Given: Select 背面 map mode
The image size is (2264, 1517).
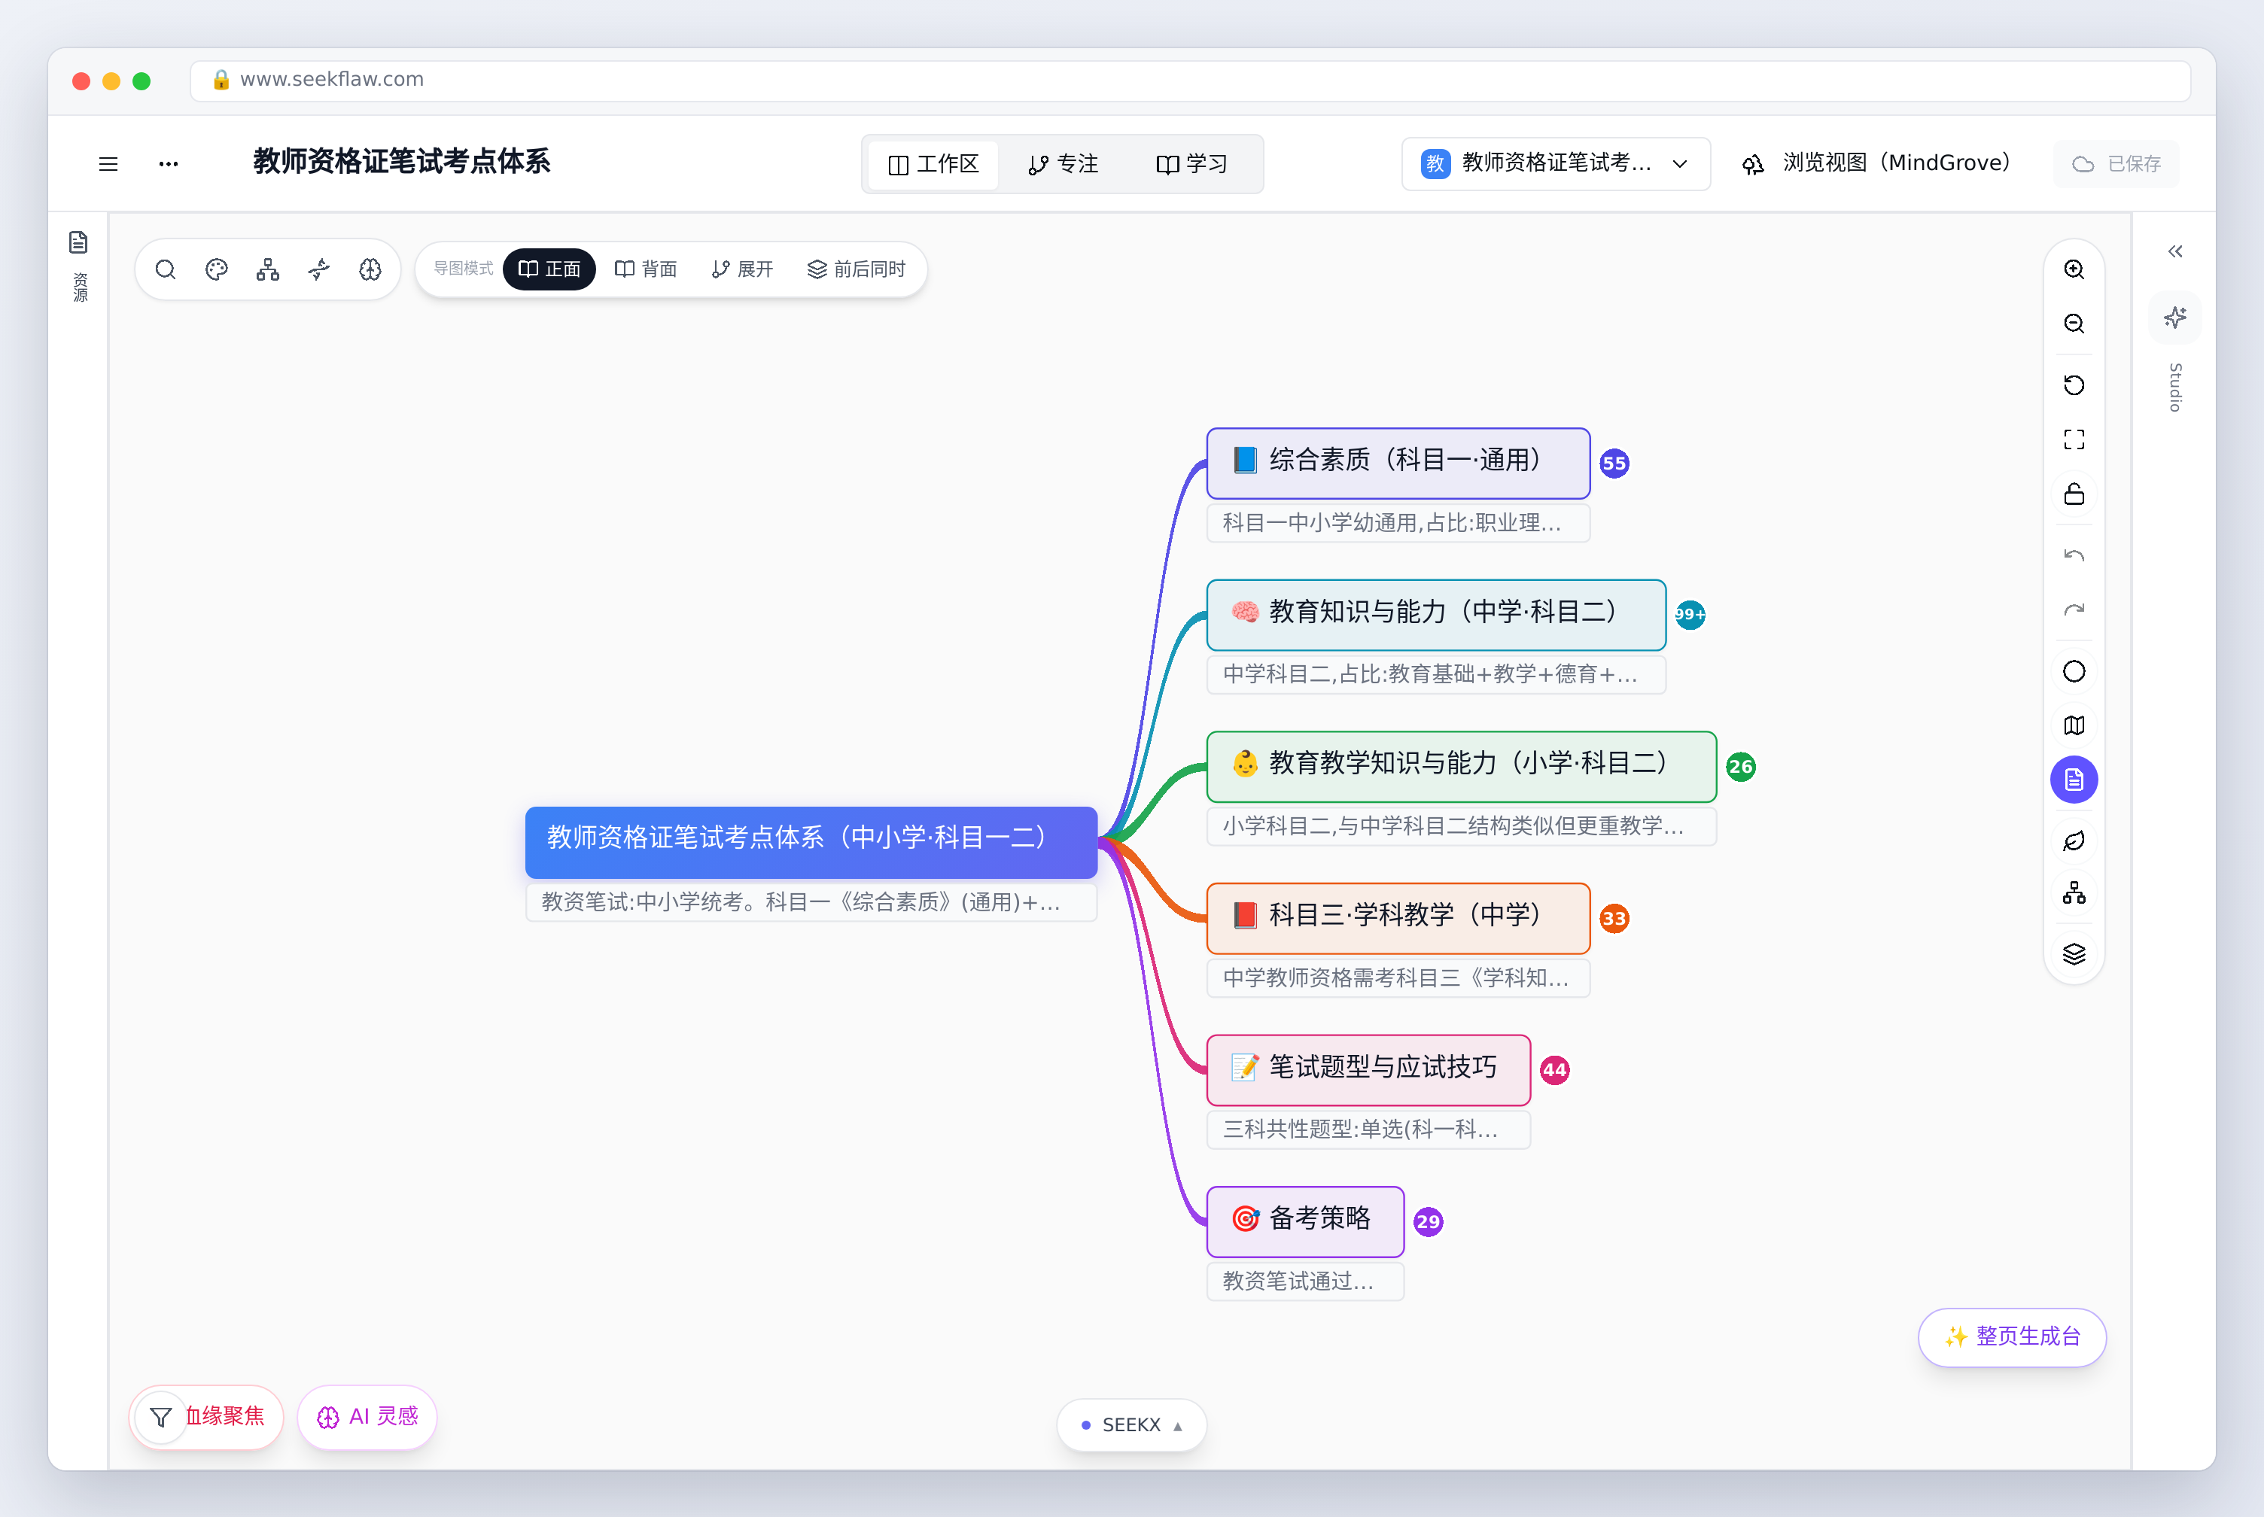Looking at the screenshot, I should (x=645, y=269).
